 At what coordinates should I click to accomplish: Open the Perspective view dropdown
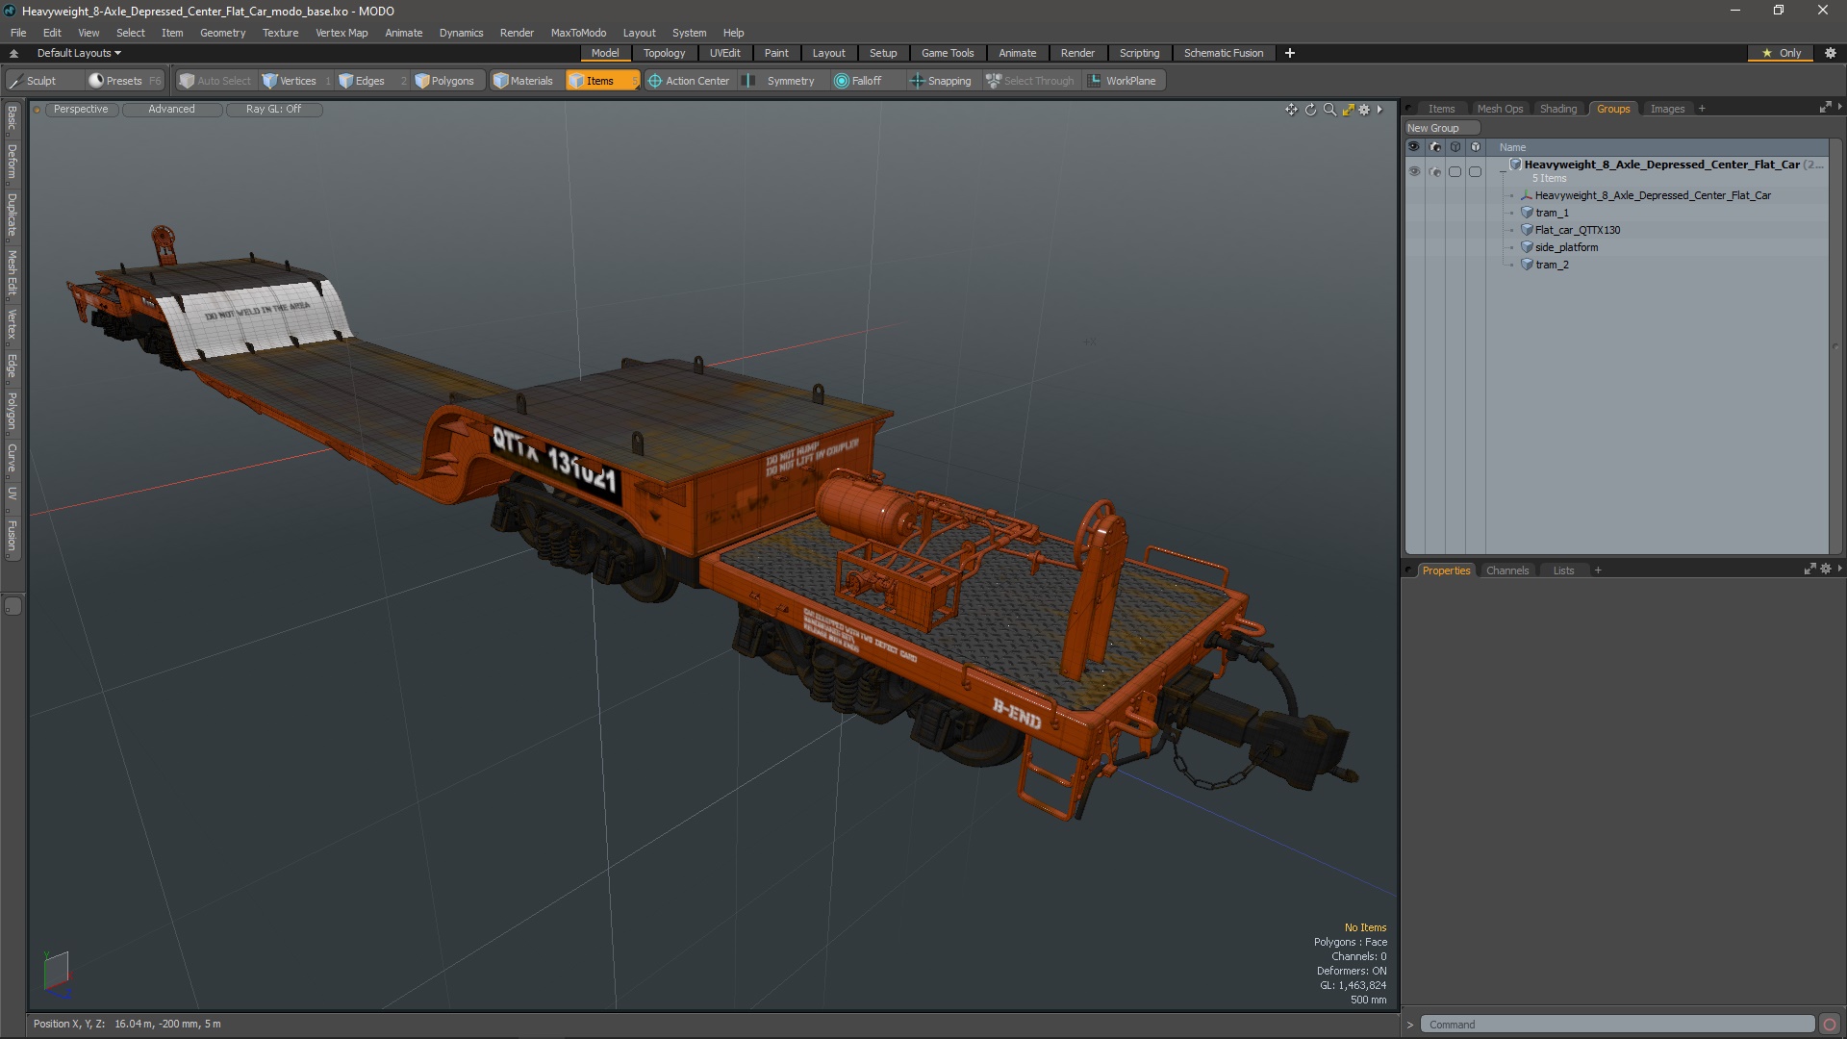pyautogui.click(x=81, y=110)
